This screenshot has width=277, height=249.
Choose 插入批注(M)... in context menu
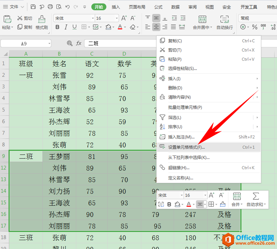tap(208, 137)
